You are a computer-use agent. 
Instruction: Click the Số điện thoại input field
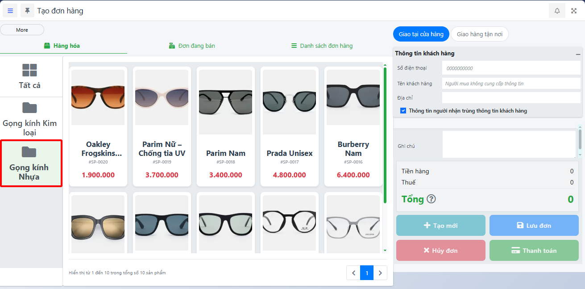(x=511, y=68)
